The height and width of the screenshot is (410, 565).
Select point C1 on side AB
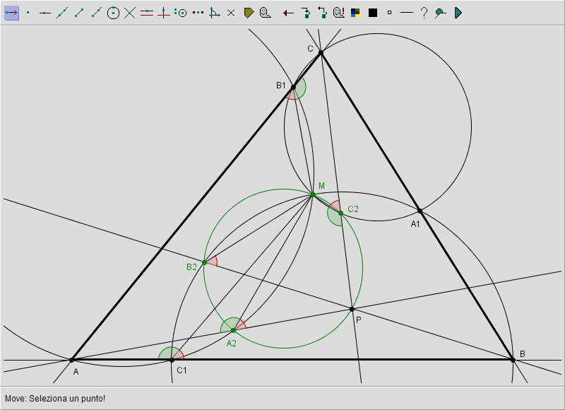click(172, 360)
